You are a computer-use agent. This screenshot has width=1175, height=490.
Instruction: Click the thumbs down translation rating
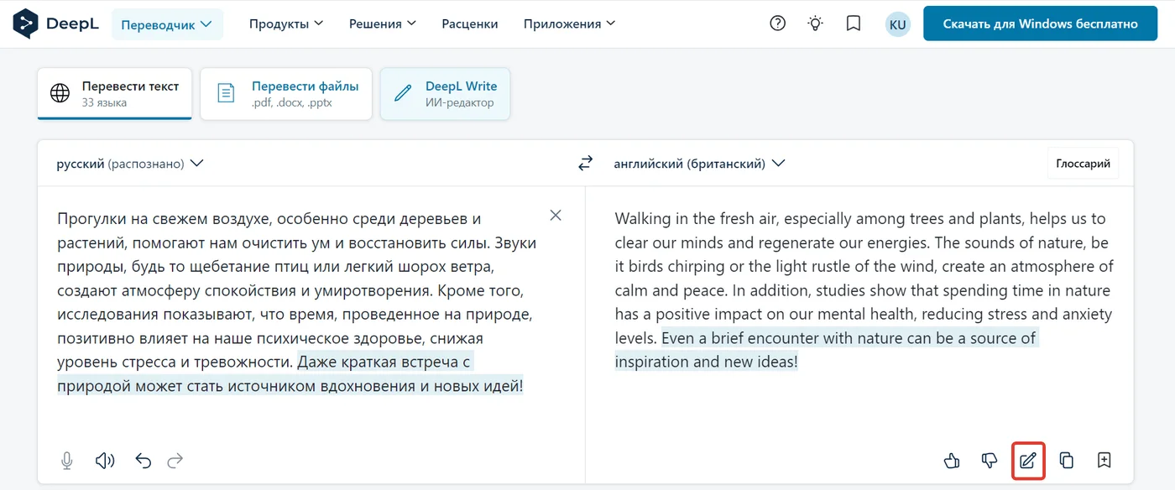[990, 460]
